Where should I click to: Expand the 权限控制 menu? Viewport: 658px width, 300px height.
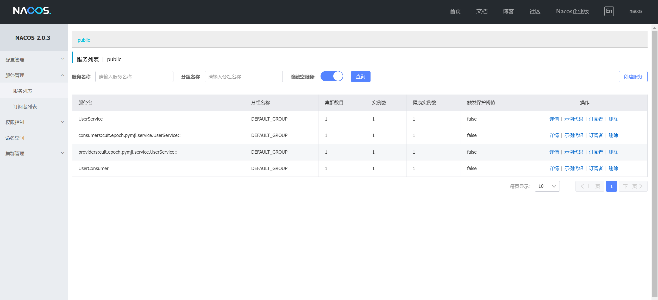(34, 122)
